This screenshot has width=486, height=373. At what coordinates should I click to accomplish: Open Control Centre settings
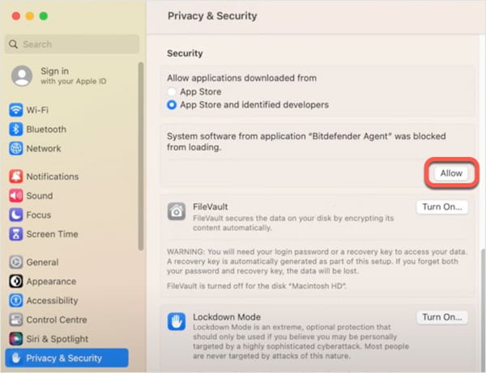[x=57, y=320]
